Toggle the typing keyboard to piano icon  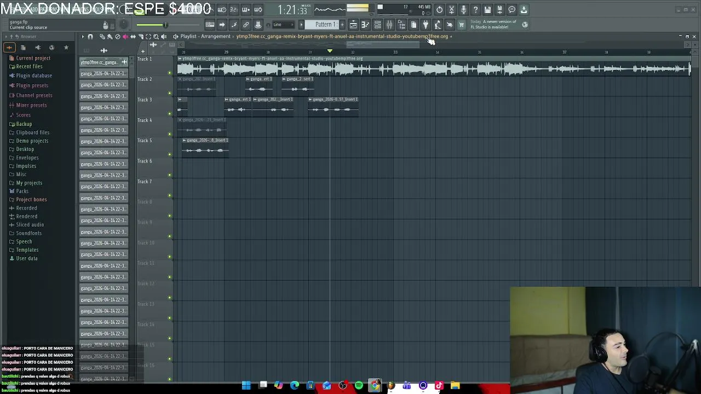tap(210, 25)
